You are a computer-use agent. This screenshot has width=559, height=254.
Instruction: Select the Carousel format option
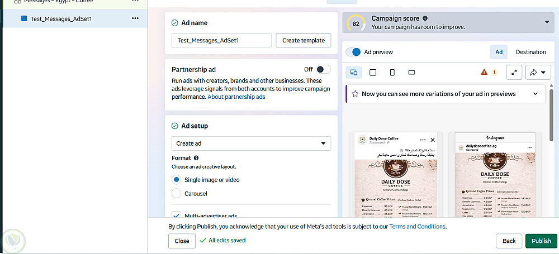pos(177,194)
